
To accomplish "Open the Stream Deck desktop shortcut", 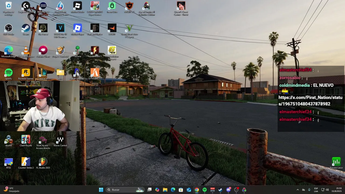I will [x=43, y=8].
